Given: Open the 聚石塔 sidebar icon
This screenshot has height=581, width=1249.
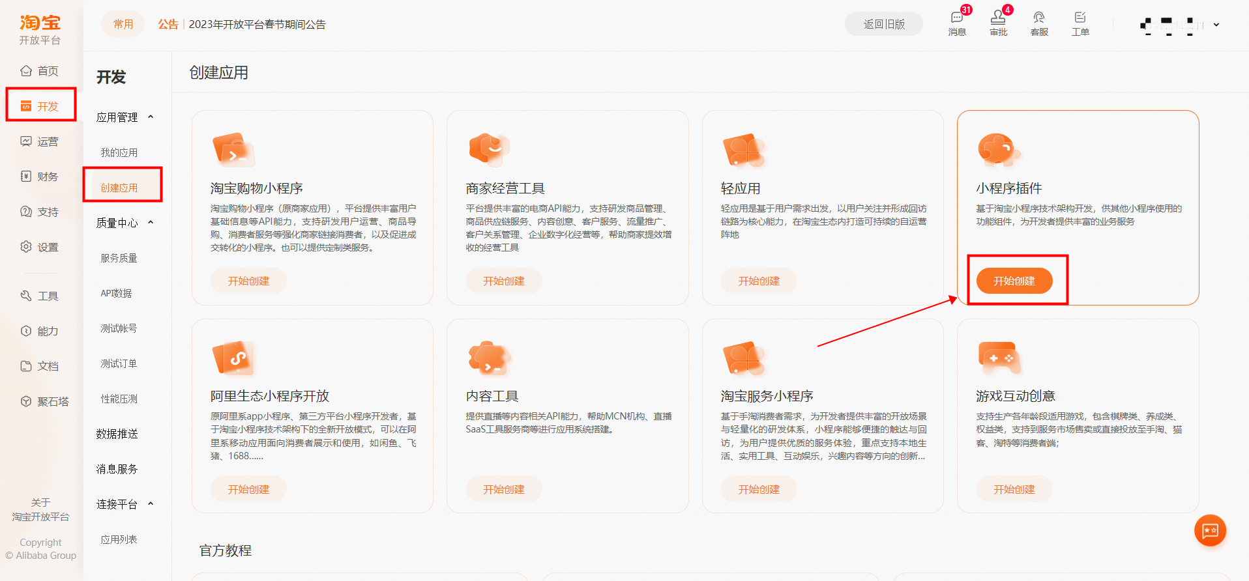Looking at the screenshot, I should coord(26,401).
